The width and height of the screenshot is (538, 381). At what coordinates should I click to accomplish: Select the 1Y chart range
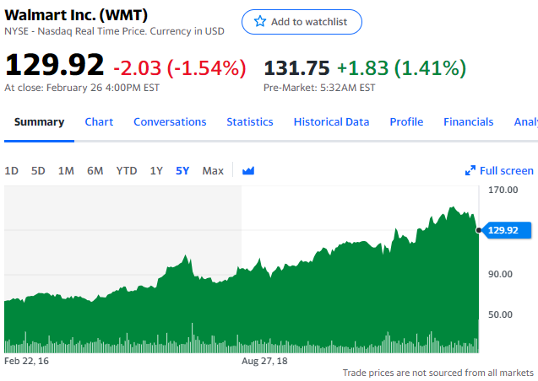pyautogui.click(x=156, y=170)
